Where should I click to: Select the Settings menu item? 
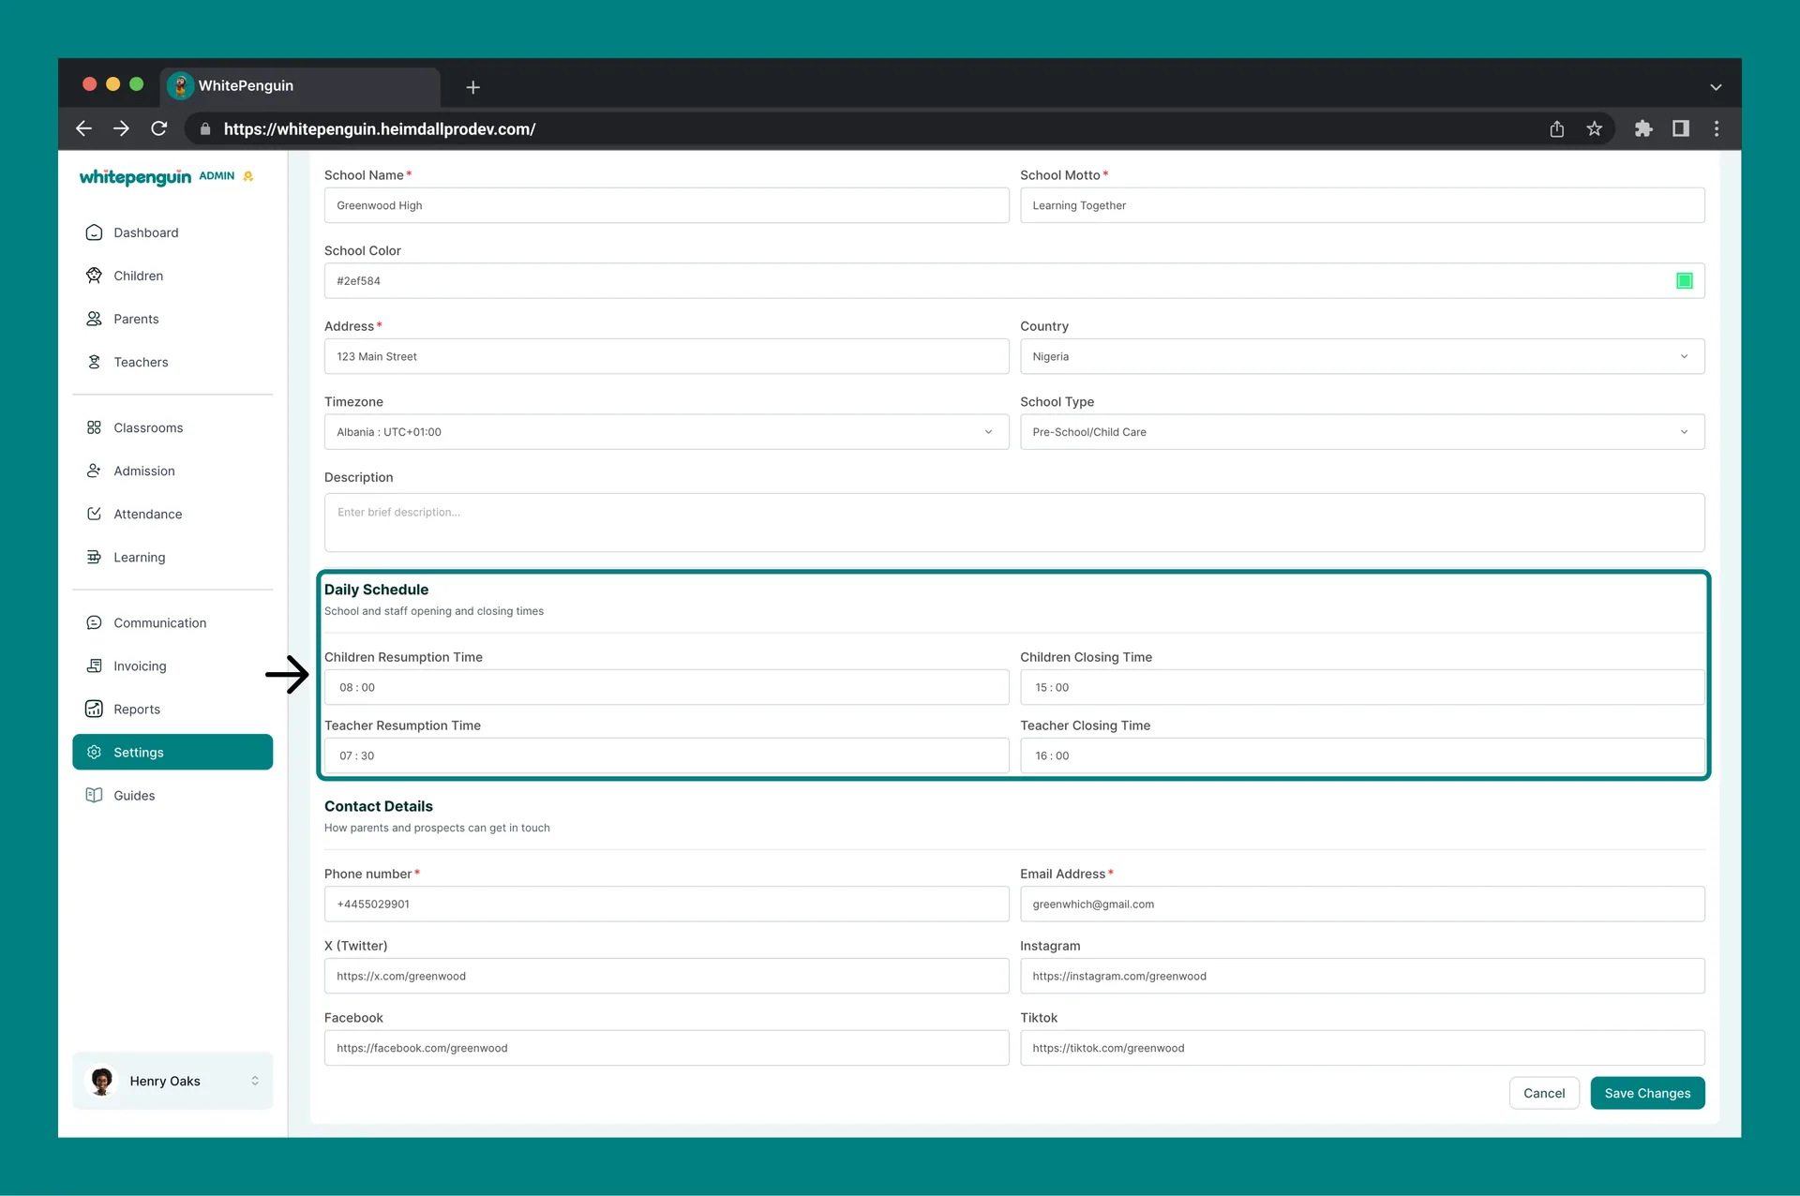(172, 752)
